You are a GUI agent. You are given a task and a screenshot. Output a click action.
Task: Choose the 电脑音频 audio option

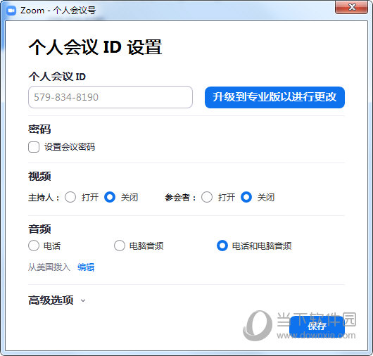pos(120,246)
